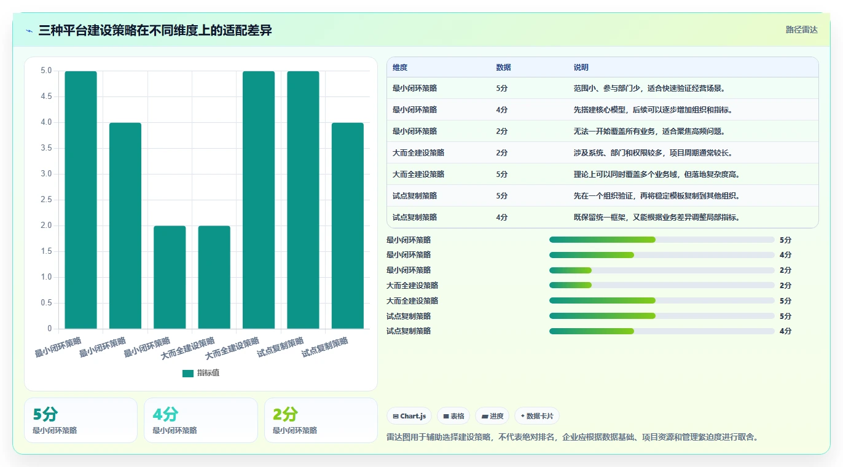Click the 试点复制策略 5分 progress bar

click(662, 316)
